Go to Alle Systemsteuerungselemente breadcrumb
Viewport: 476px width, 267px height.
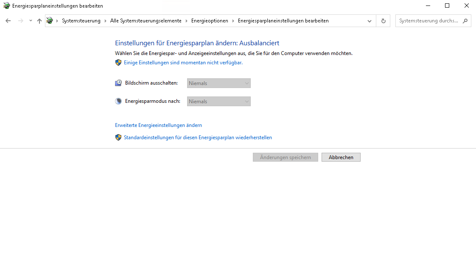point(146,21)
